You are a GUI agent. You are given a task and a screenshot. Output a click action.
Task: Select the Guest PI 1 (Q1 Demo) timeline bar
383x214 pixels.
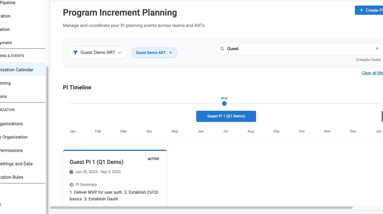(x=226, y=116)
